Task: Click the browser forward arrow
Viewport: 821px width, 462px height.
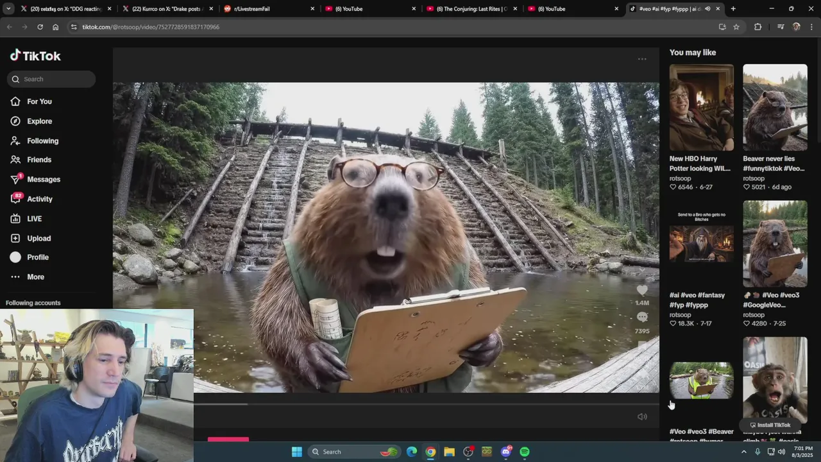Action: pyautogui.click(x=24, y=27)
